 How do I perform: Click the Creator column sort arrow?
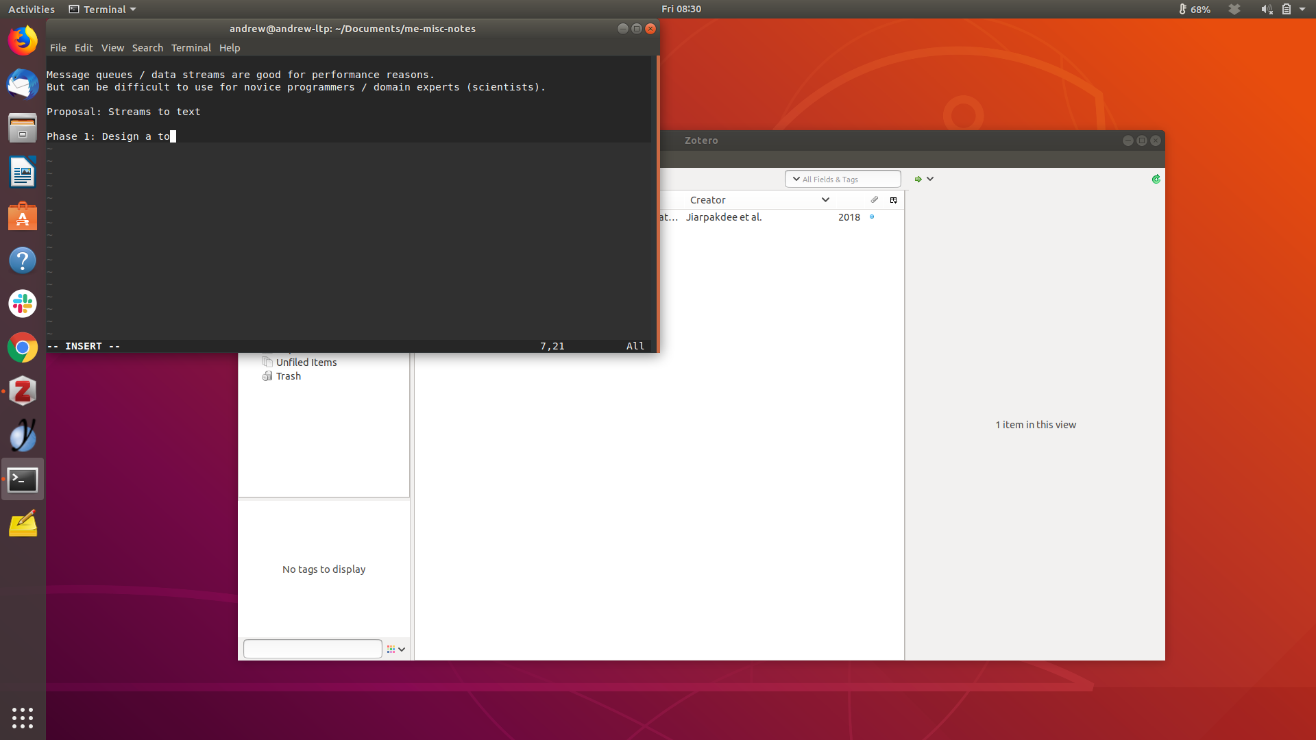pyautogui.click(x=825, y=200)
